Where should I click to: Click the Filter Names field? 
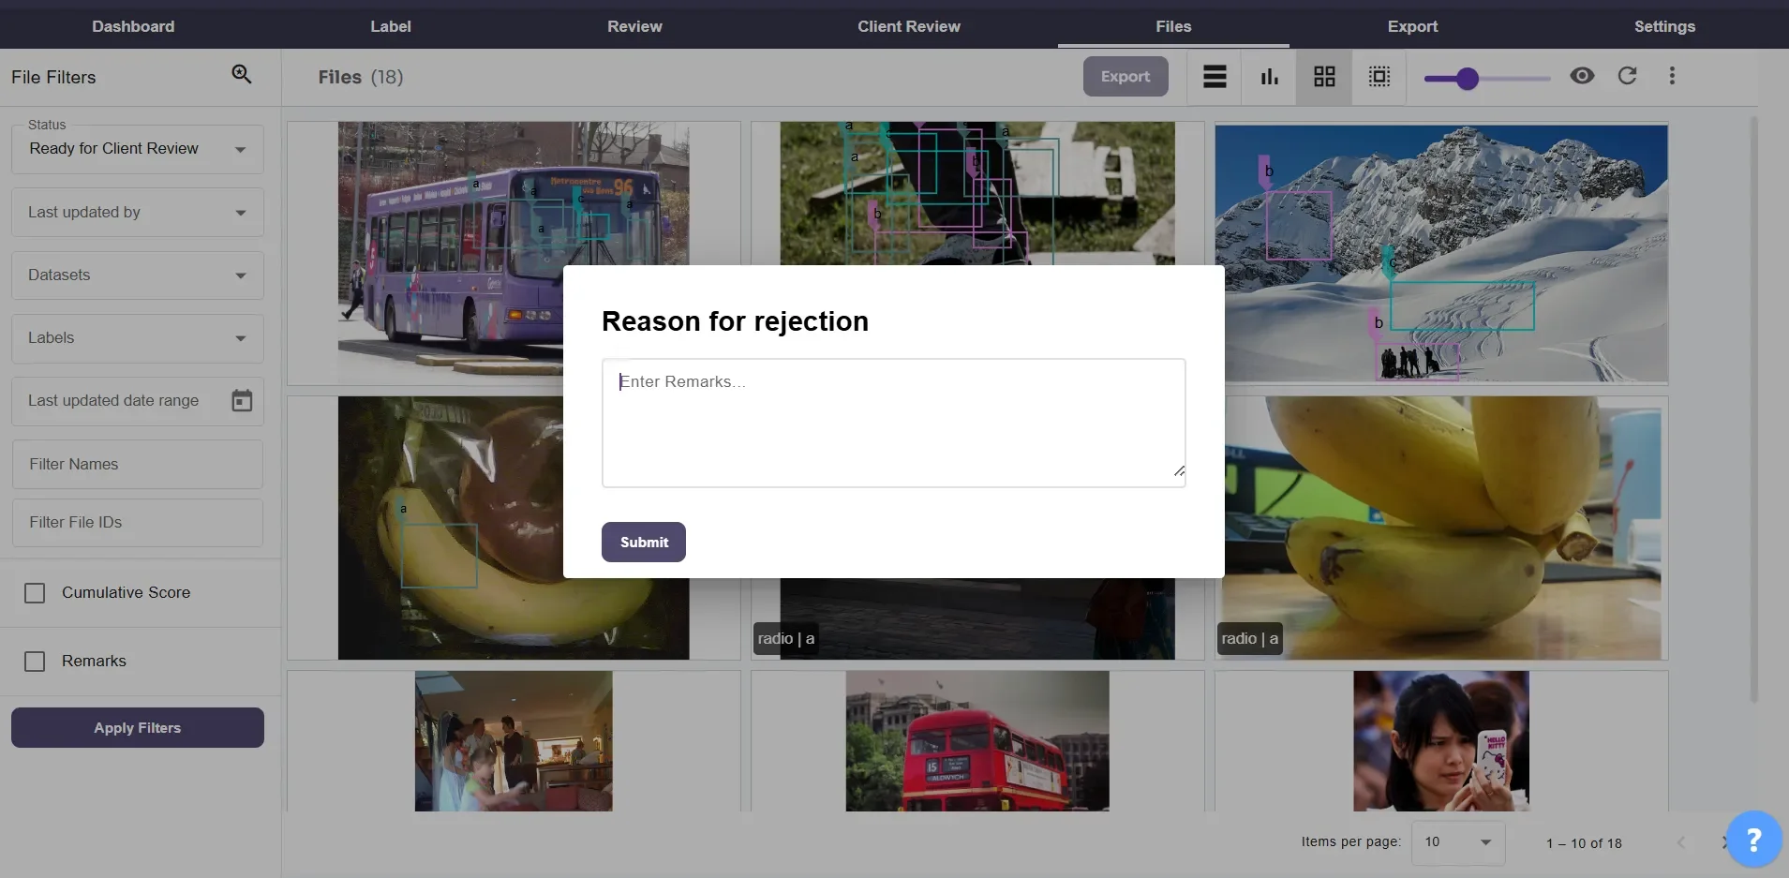pyautogui.click(x=138, y=465)
